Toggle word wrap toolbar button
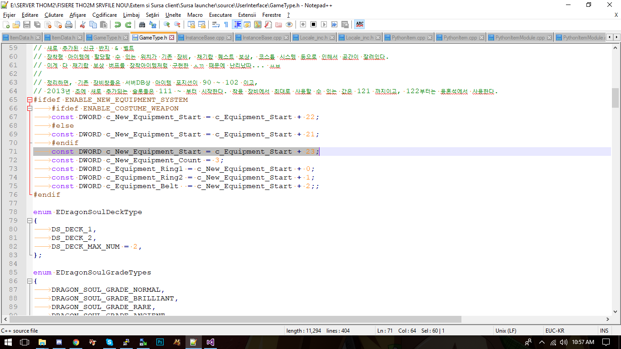The height and width of the screenshot is (349, 621). tap(215, 25)
